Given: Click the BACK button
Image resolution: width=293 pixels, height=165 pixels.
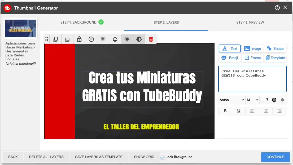Looking at the screenshot, I should [x=13, y=157].
